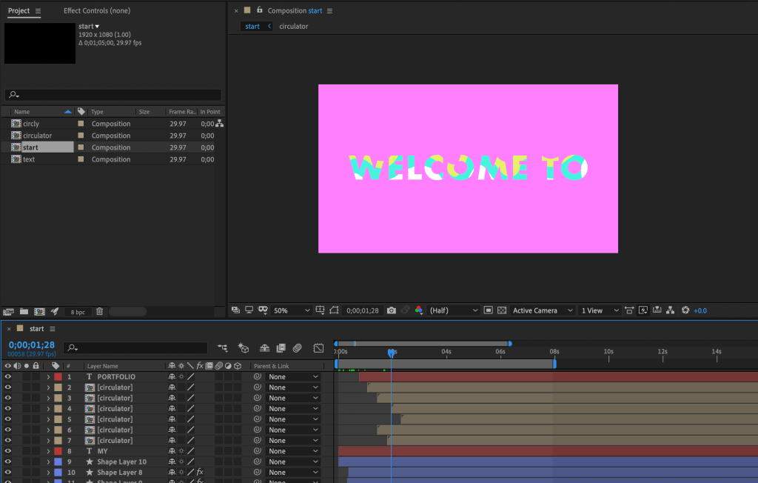Open the 50% magnification dropdown
This screenshot has height=483, width=758.
[291, 310]
